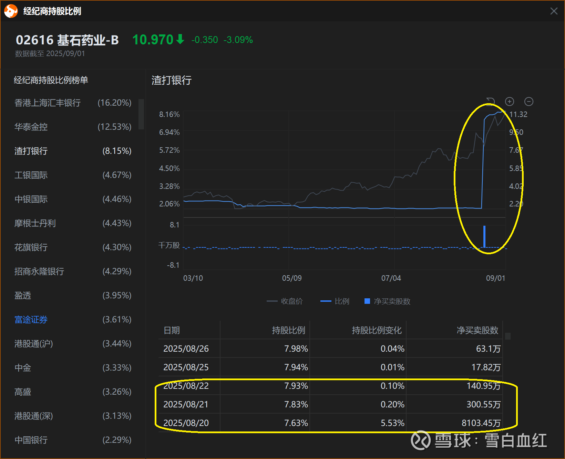Click the 8103.45万 net shares cell
Screen dimensions: 565x459
[481, 423]
